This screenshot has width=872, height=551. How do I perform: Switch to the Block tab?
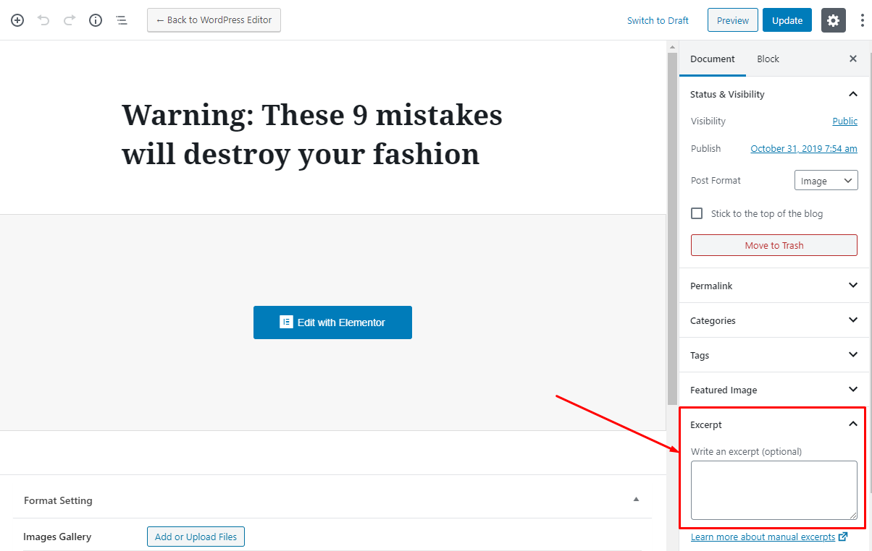[768, 59]
